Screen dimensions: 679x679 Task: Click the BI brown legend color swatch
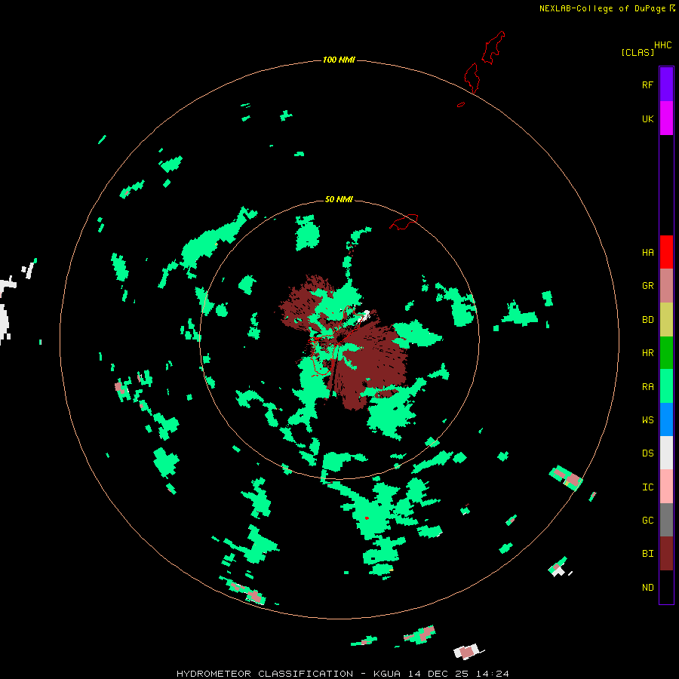[666, 554]
